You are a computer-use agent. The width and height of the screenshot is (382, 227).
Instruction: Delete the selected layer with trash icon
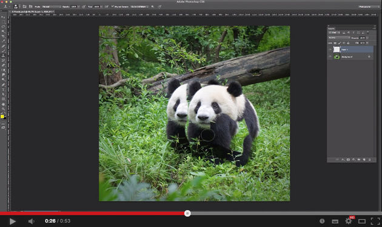coord(370,160)
